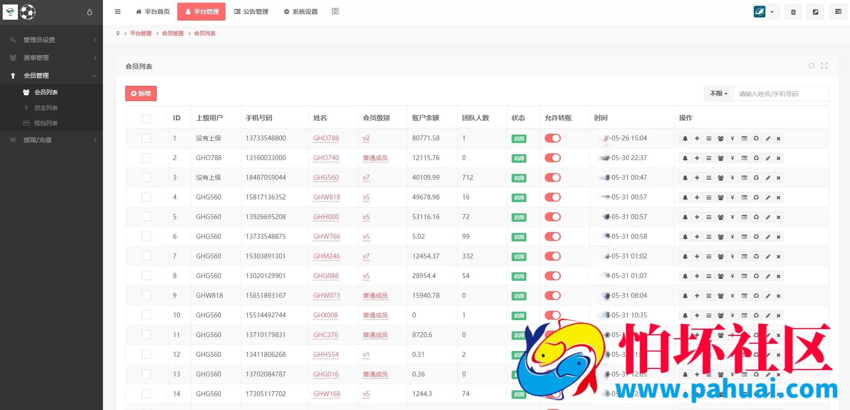Open the 不限 filter dropdown
Viewport: 850px width, 410px height.
718,93
